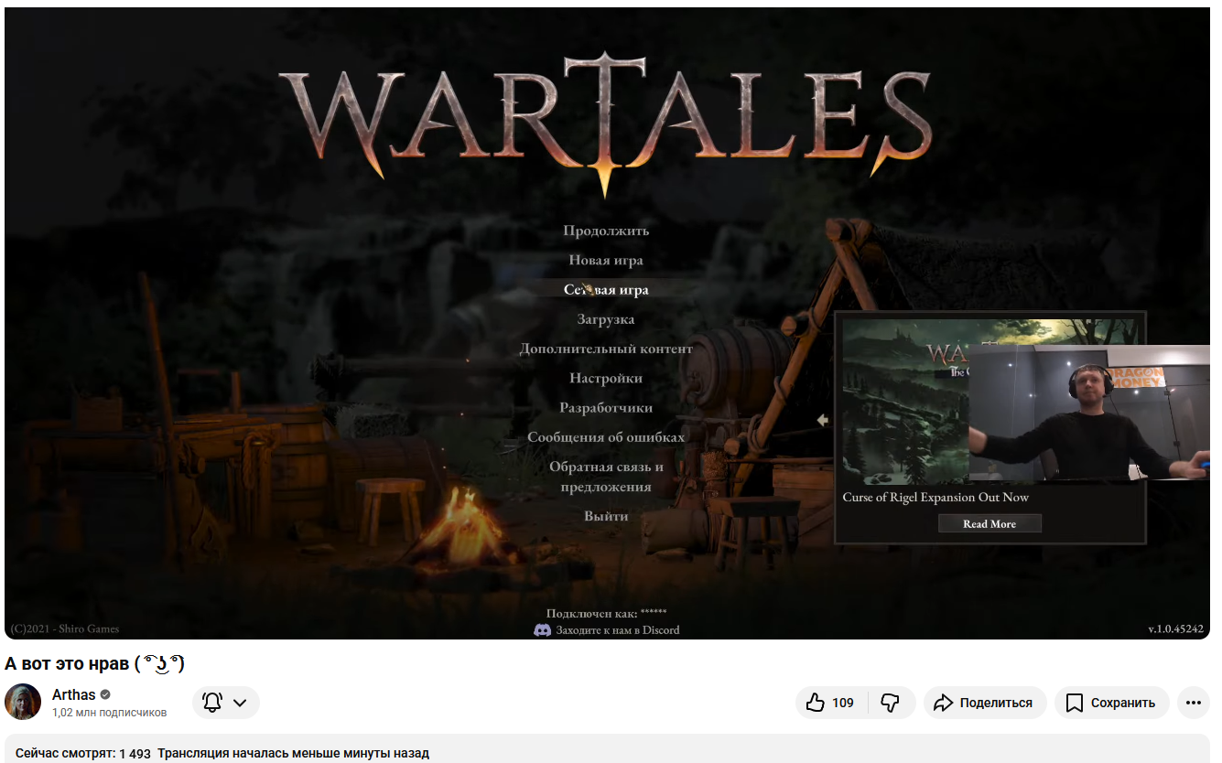Click the Read More button
The width and height of the screenshot is (1222, 763).
coord(989,524)
